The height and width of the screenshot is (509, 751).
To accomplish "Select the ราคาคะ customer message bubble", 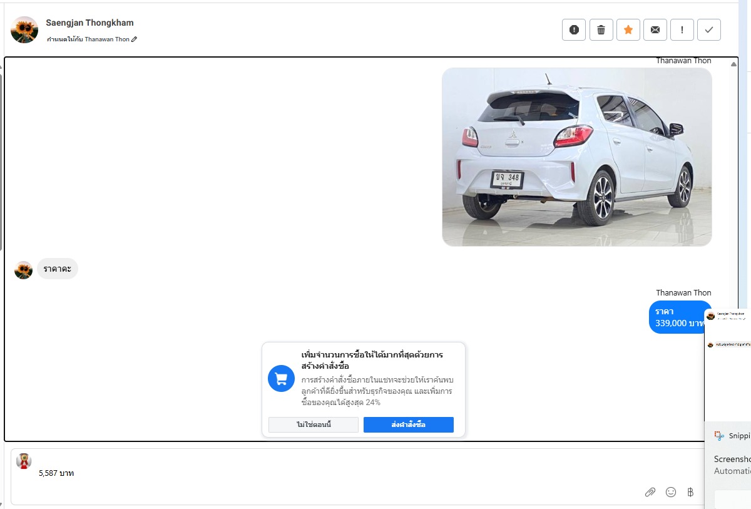I will tap(57, 269).
